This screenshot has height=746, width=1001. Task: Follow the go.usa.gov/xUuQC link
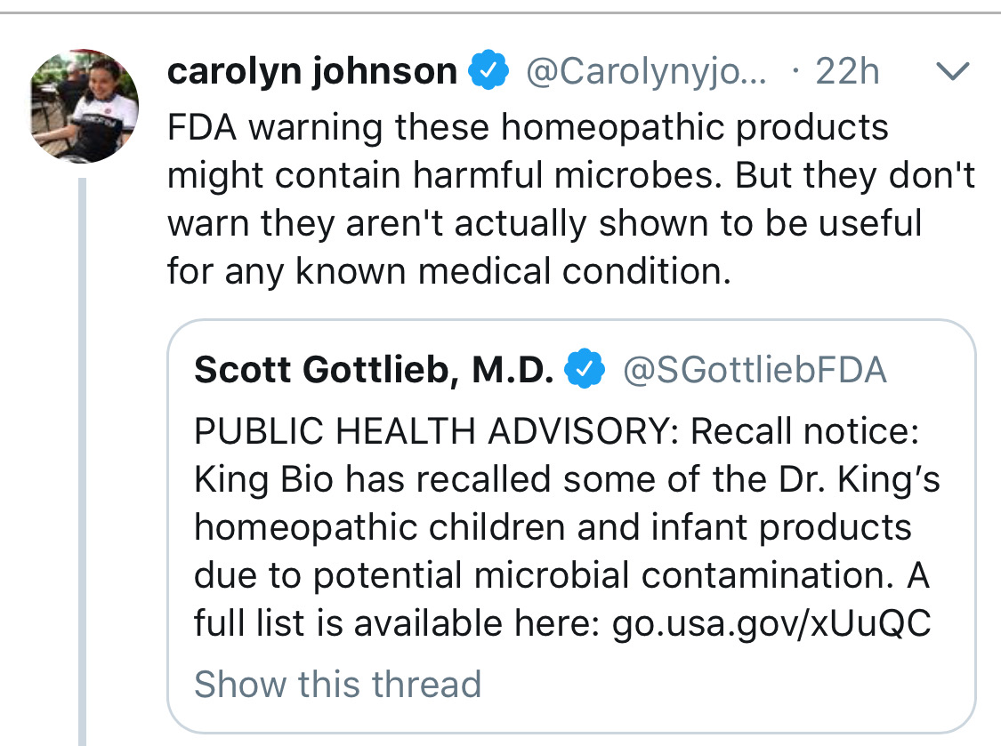[771, 624]
